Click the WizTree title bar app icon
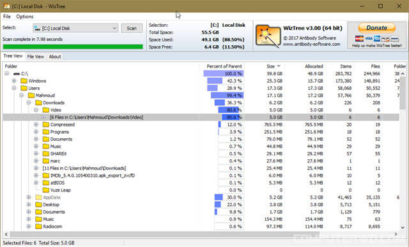Viewport: 409px width, 247px height. tap(6, 6)
